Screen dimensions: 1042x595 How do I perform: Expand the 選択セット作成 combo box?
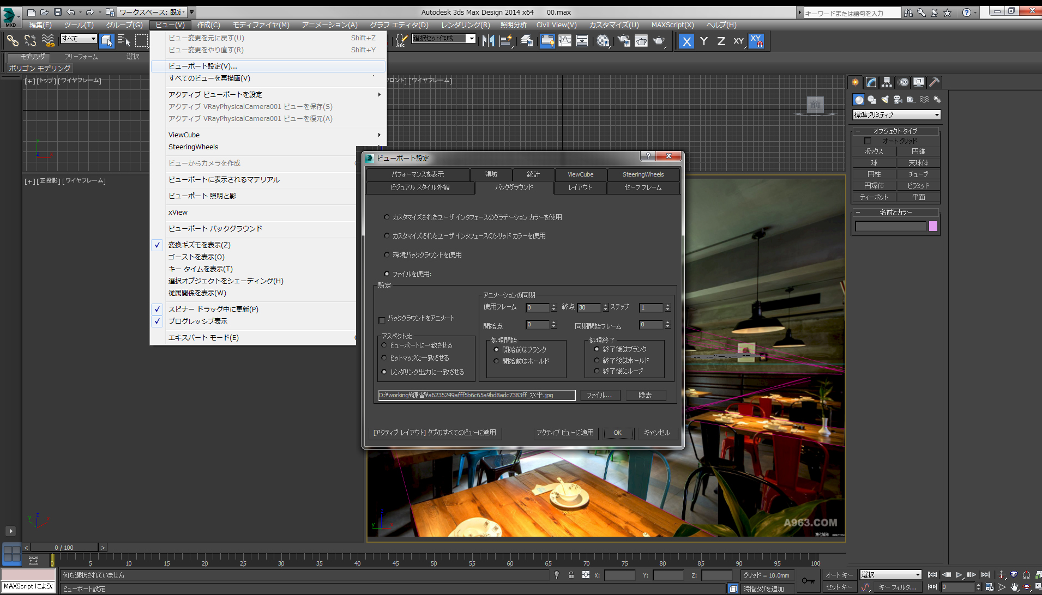click(x=471, y=38)
